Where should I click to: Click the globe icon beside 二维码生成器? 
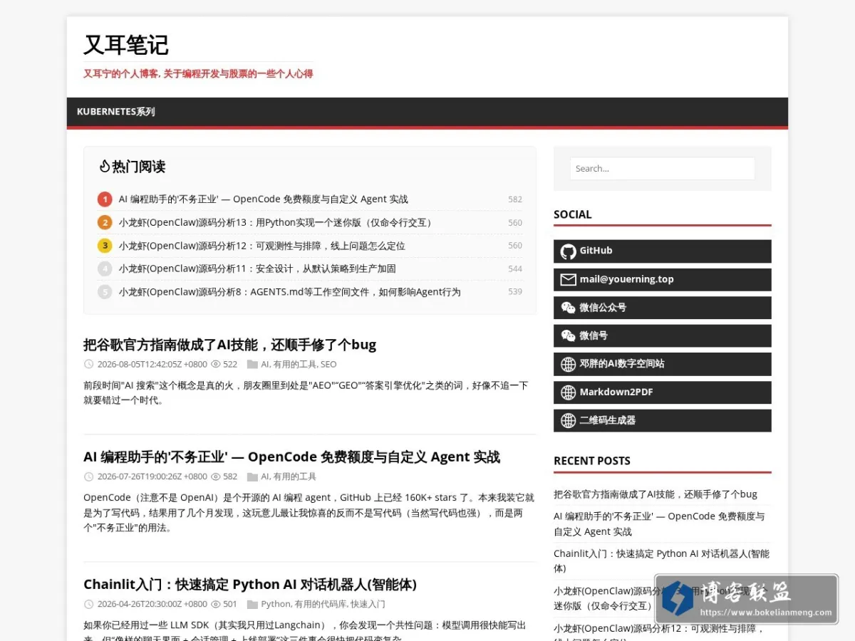coord(568,420)
